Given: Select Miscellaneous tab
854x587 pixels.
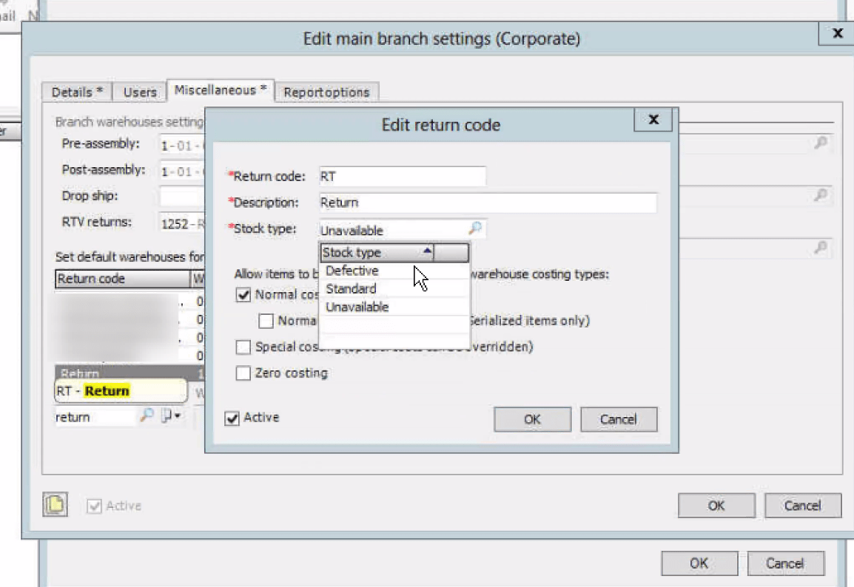Looking at the screenshot, I should pos(220,90).
